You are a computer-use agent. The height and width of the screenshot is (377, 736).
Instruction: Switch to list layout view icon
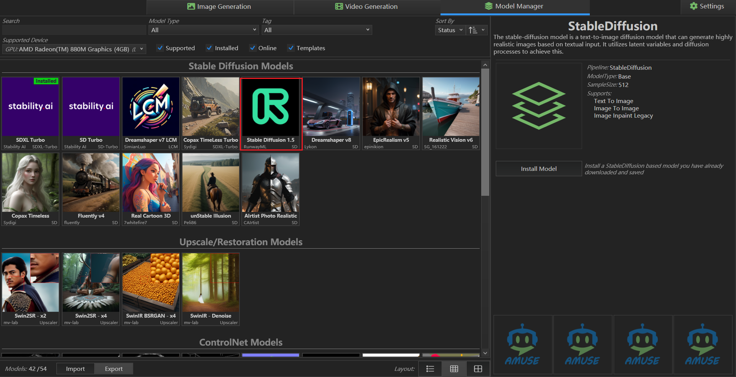[x=430, y=369]
